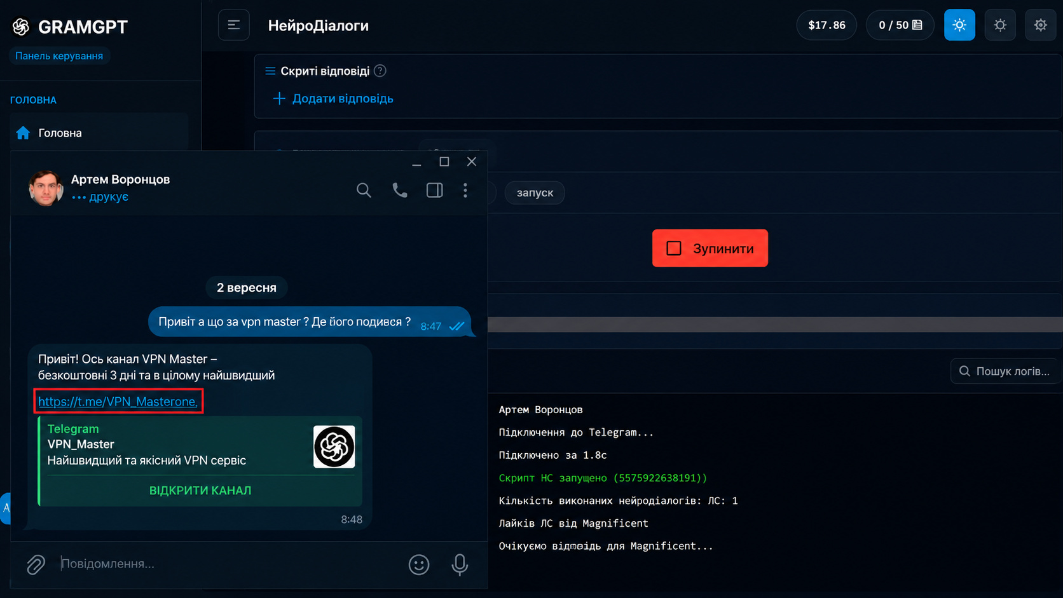
Task: Open emoji picker smiley icon
Action: [x=419, y=564]
